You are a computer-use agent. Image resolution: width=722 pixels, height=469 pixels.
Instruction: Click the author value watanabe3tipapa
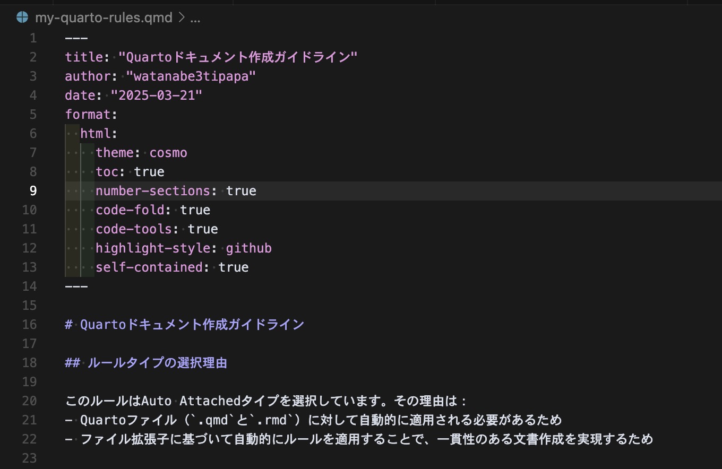(x=191, y=76)
